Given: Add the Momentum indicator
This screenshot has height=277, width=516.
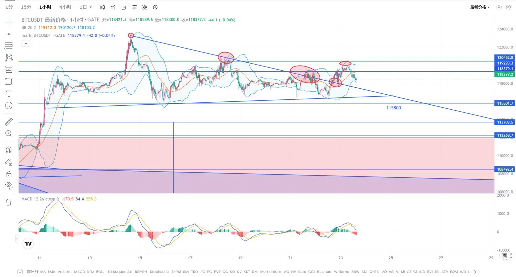Looking at the screenshot, I should pos(270,272).
